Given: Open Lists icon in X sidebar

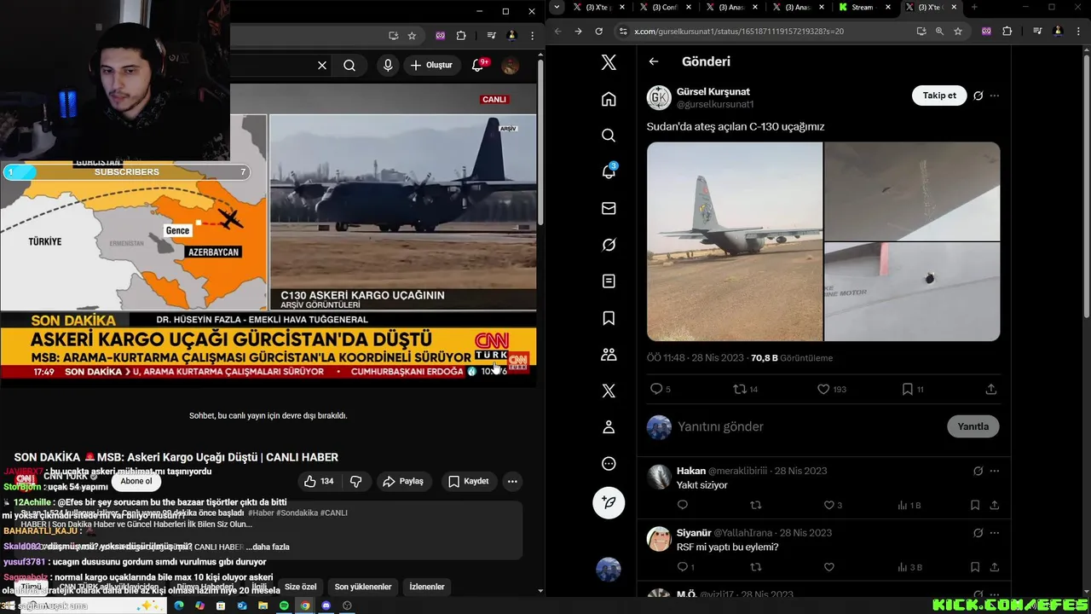Looking at the screenshot, I should click(609, 281).
